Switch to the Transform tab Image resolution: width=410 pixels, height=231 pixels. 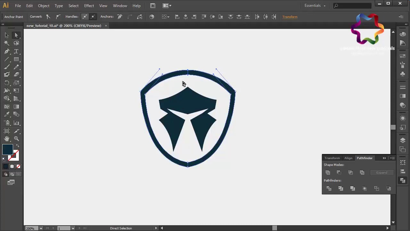(x=332, y=158)
